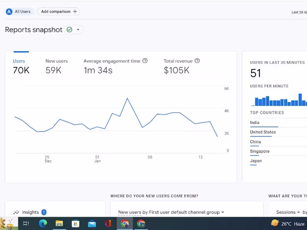The height and width of the screenshot is (230, 307).
Task: Open Microsoft Office from the taskbar
Action: click(109, 223)
